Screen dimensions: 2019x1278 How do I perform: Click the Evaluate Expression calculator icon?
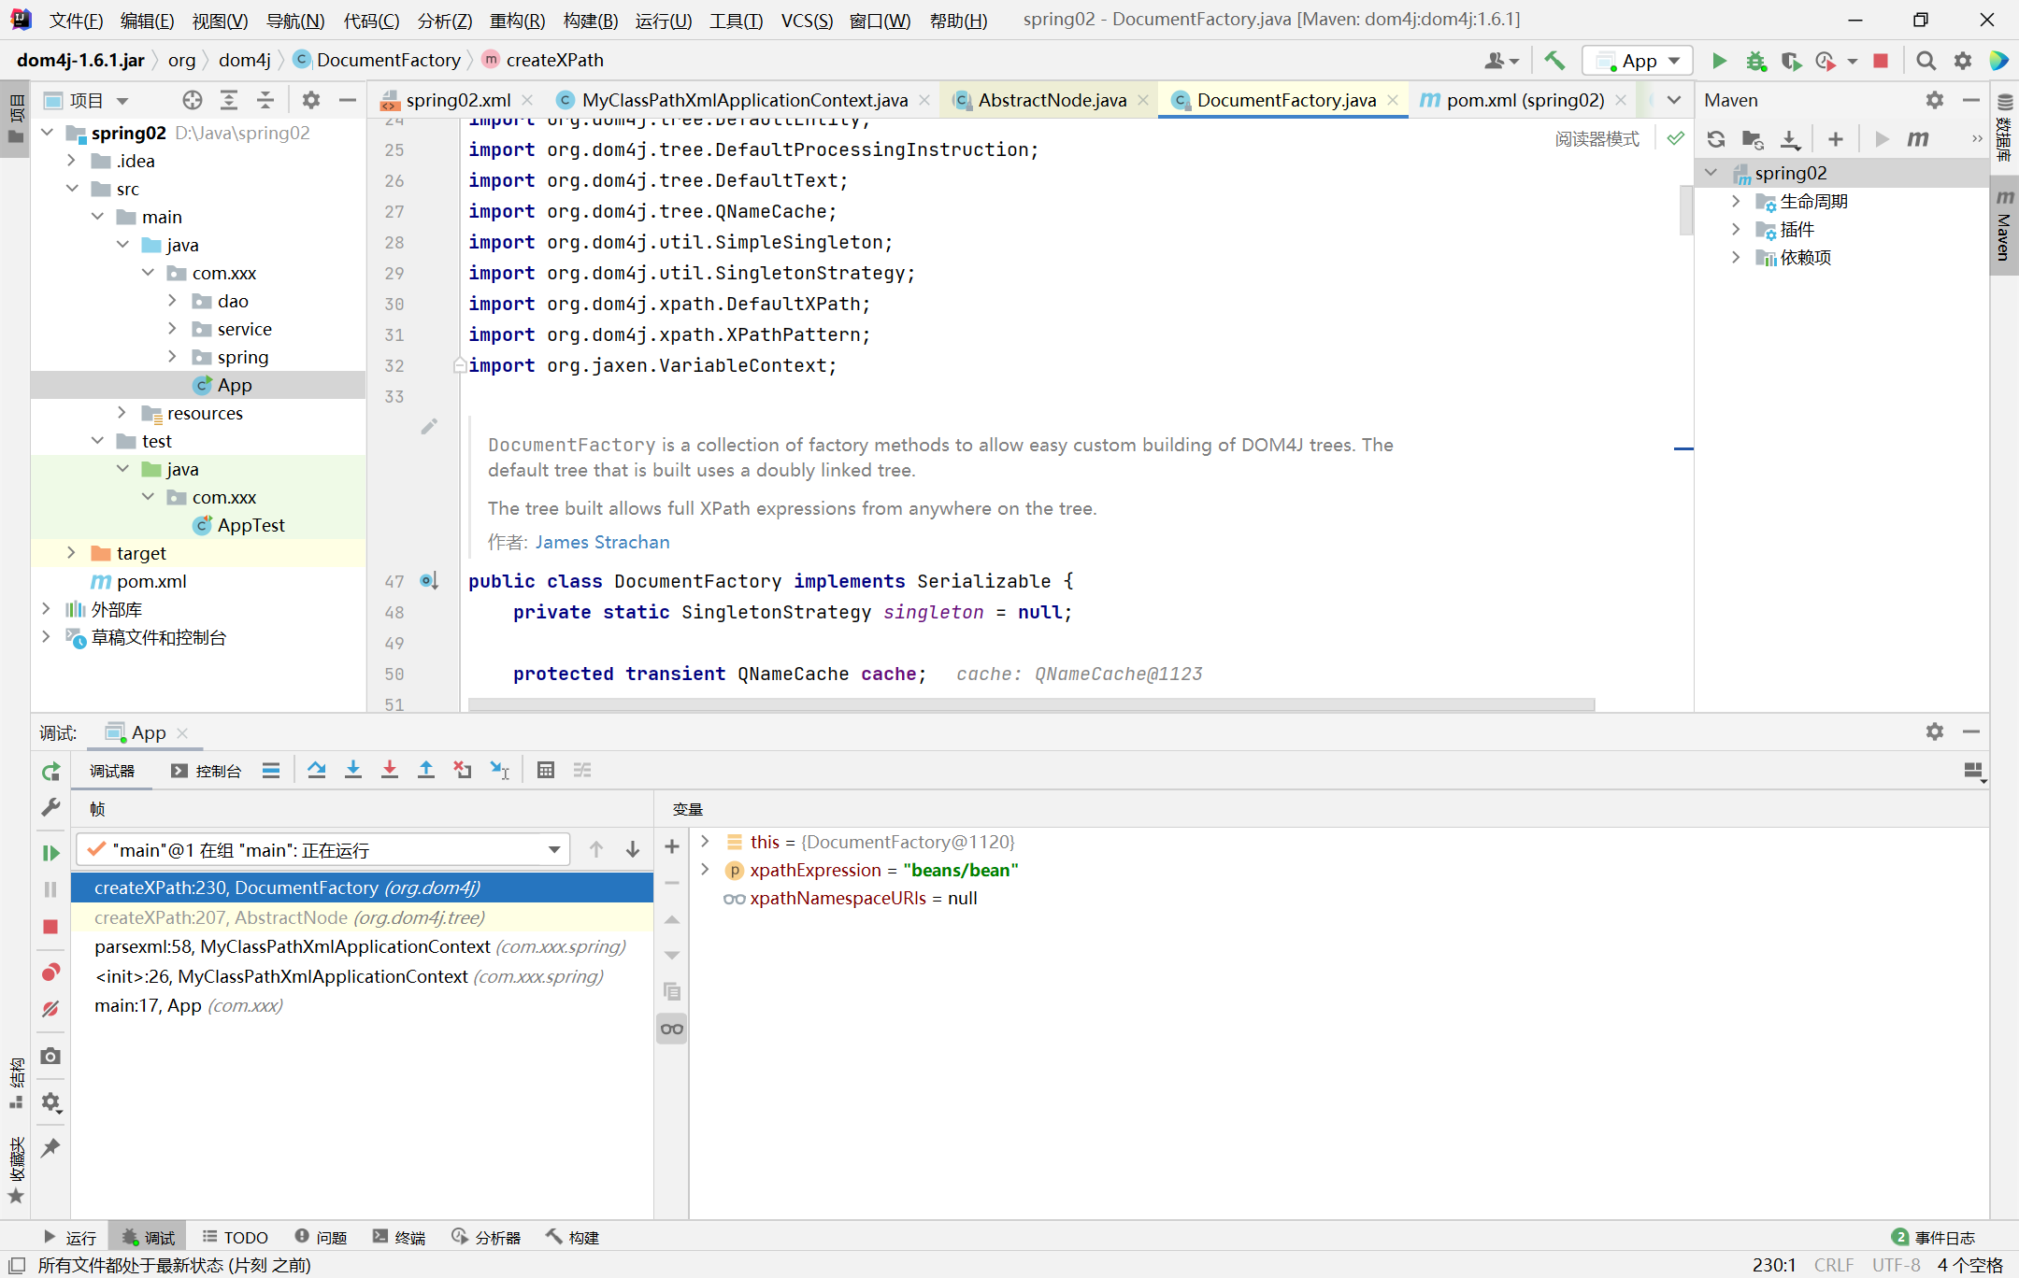click(546, 770)
